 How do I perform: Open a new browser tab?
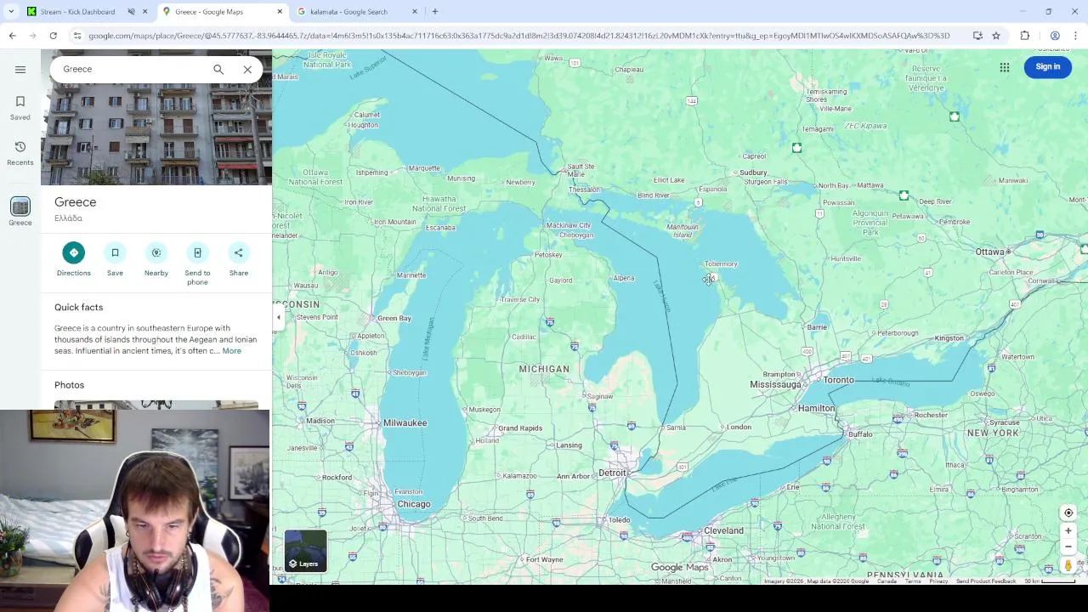[x=435, y=12]
